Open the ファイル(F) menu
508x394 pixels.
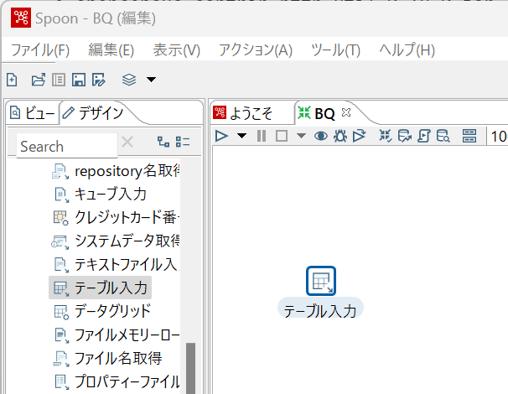(x=40, y=50)
